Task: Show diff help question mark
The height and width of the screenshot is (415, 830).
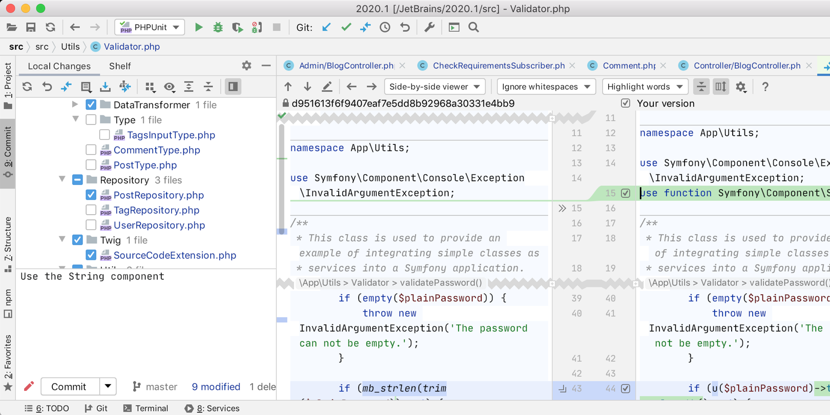Action: tap(765, 87)
